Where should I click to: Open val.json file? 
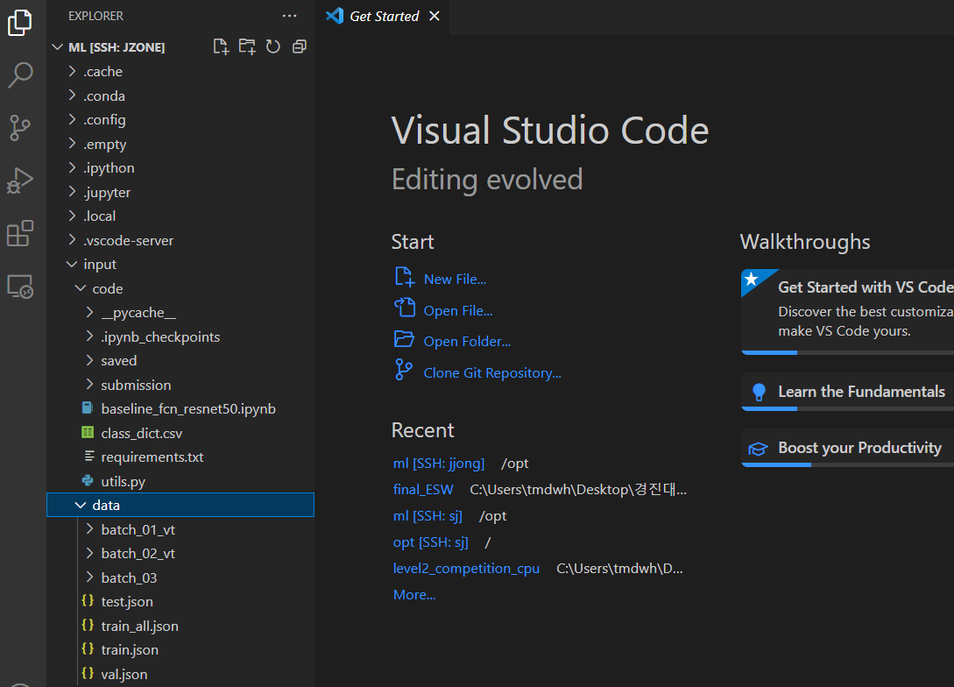(x=180, y=674)
